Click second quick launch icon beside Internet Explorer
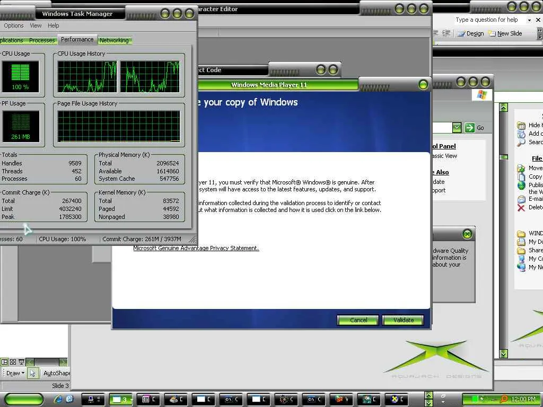Screen dimensions: 543x407 tap(69, 399)
